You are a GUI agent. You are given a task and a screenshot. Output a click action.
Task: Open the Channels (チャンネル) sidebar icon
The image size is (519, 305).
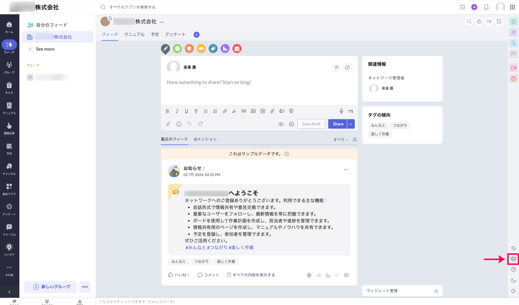pos(9,169)
